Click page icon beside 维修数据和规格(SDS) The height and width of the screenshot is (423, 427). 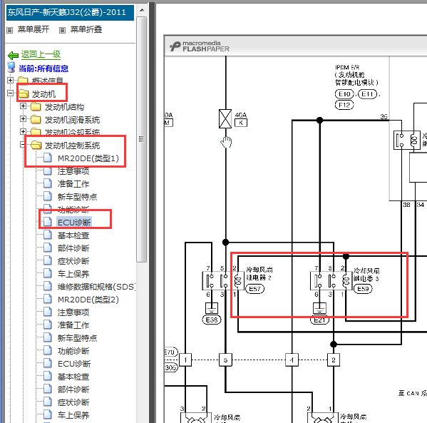coord(48,286)
